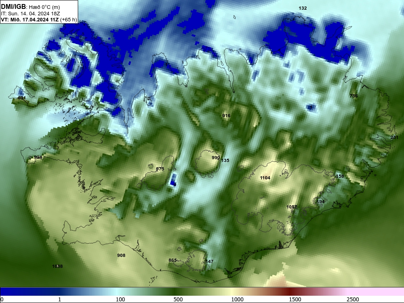Click the 2500 tick label under the color scale
Screen dimensions: 404x303
click(x=353, y=299)
